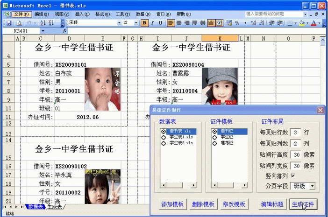Click the Fill Color paint bucket swatch

[302, 23]
